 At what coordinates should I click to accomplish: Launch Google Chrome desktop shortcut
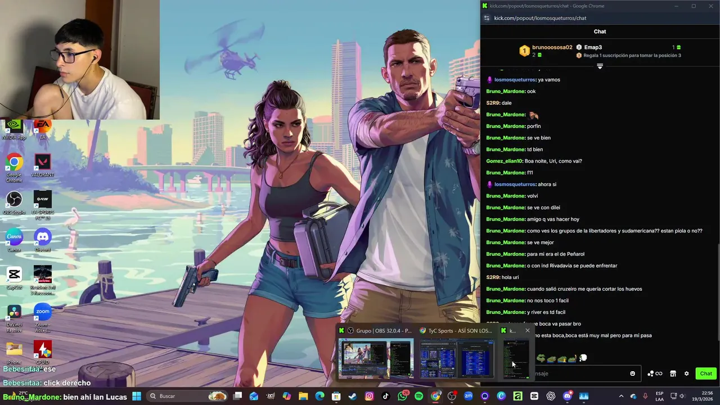pos(14,168)
